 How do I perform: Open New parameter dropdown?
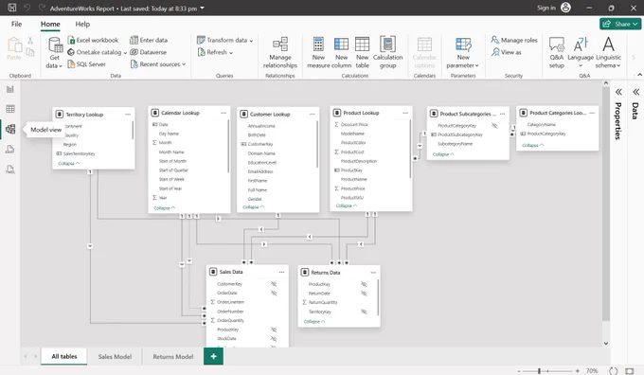463,53
